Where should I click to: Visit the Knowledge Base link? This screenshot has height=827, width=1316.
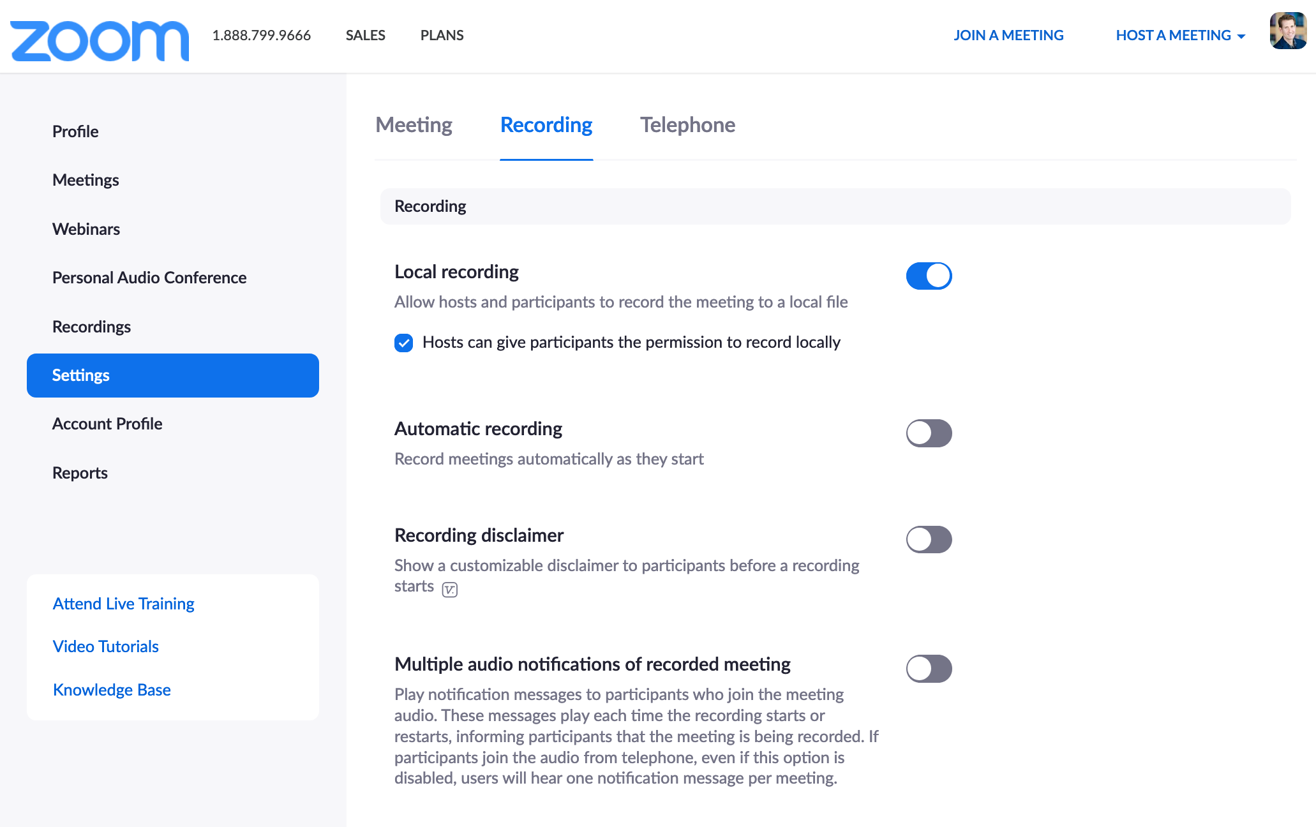point(112,690)
